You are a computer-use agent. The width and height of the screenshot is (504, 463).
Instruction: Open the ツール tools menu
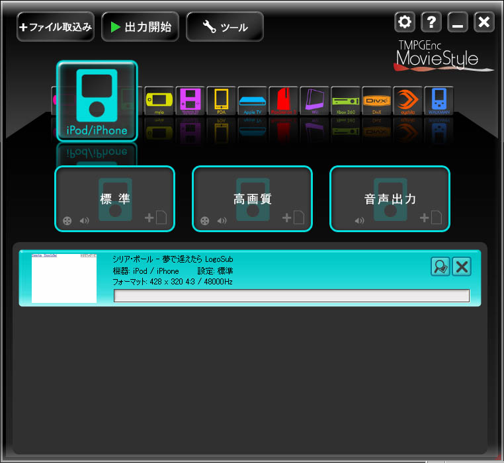tap(225, 26)
